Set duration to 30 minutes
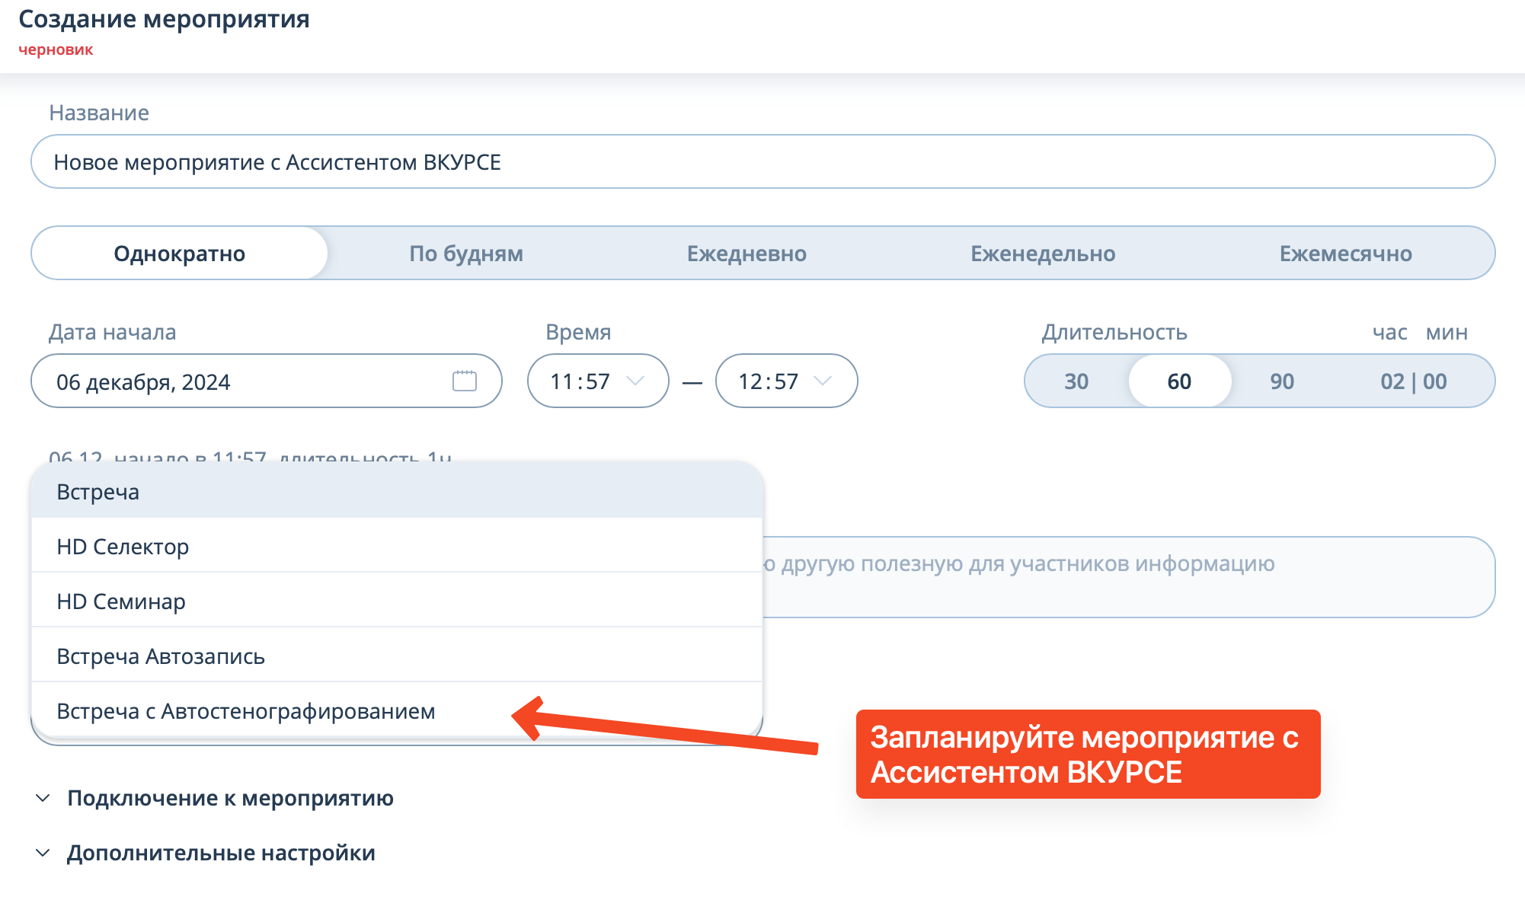 click(x=1076, y=381)
